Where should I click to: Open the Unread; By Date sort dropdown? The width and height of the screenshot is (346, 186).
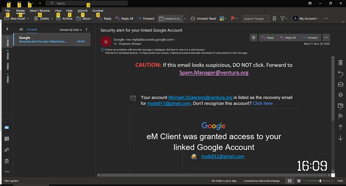tap(71, 30)
